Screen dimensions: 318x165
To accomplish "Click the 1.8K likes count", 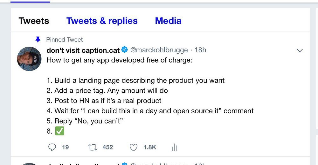I will 149,147.
